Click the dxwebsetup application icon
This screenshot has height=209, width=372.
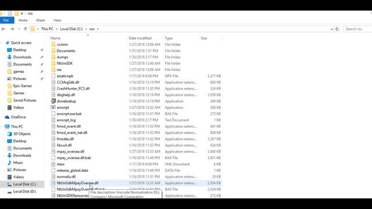pos(53,101)
